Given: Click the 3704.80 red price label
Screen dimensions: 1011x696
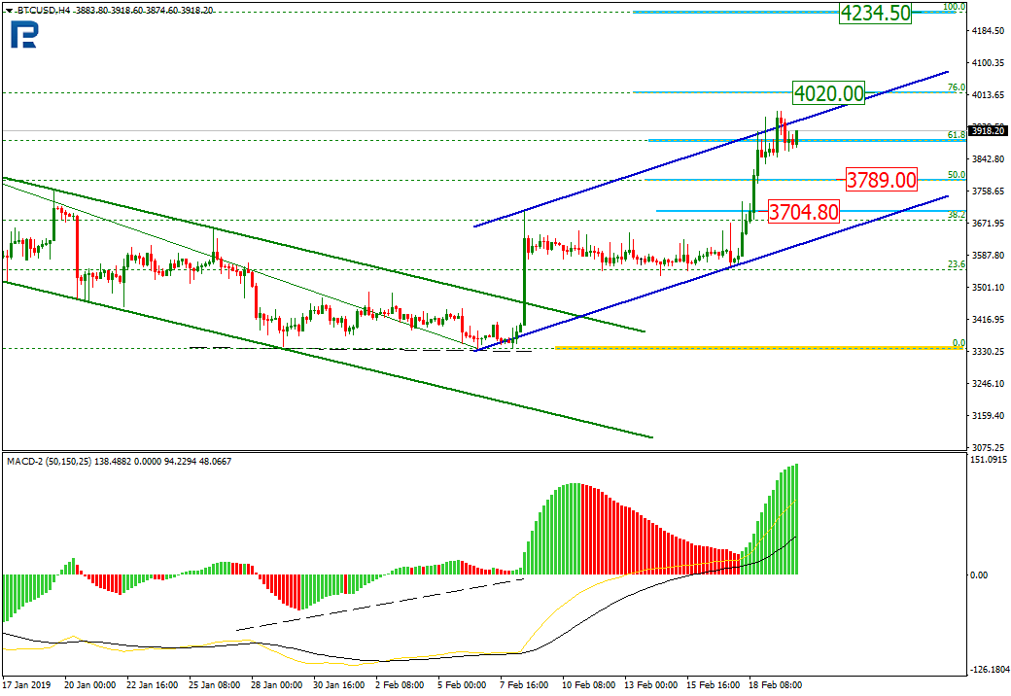Looking at the screenshot, I should pos(804,211).
